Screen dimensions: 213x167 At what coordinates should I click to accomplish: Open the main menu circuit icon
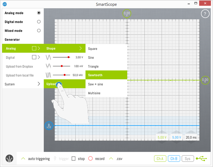point(9,159)
